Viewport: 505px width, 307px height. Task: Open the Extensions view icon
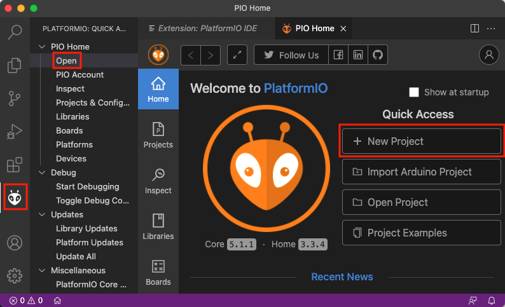pyautogui.click(x=15, y=165)
